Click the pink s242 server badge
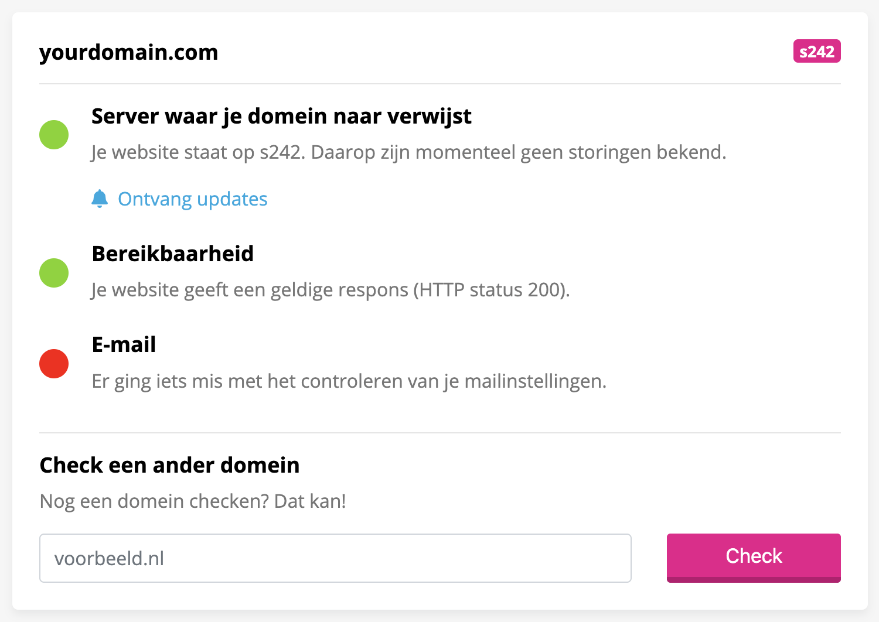Viewport: 879px width, 622px height. (817, 51)
